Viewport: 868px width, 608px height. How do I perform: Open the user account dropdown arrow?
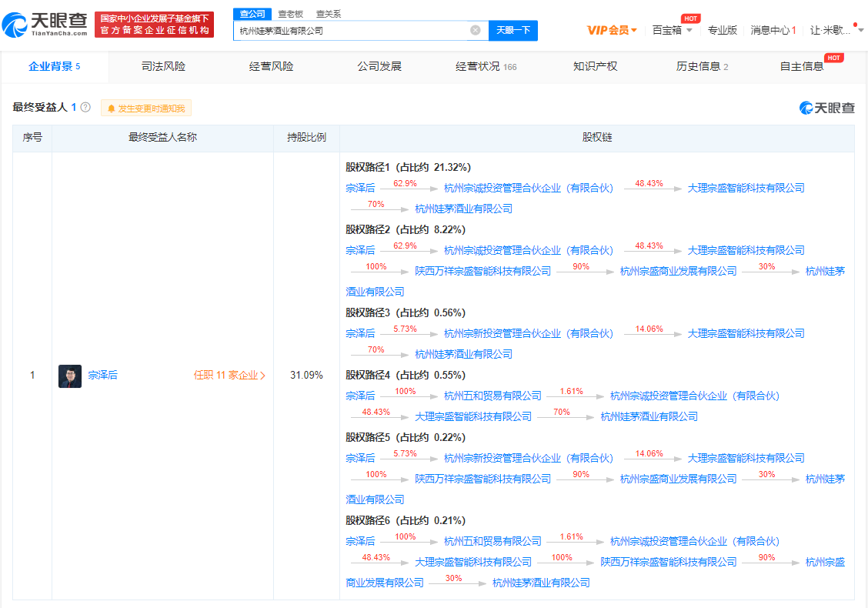(x=860, y=31)
